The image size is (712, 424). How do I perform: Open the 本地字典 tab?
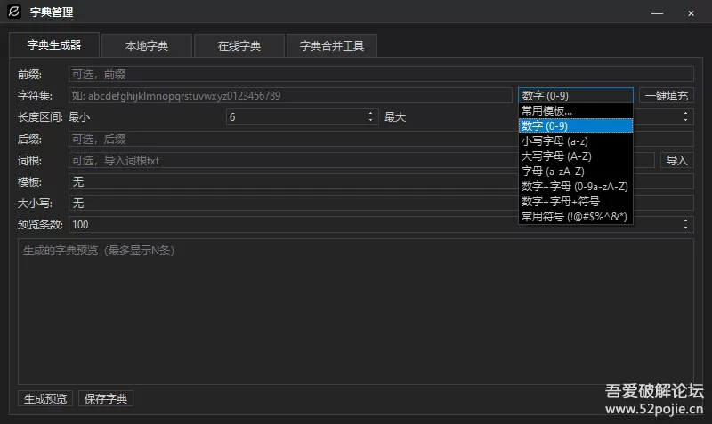[x=147, y=46]
